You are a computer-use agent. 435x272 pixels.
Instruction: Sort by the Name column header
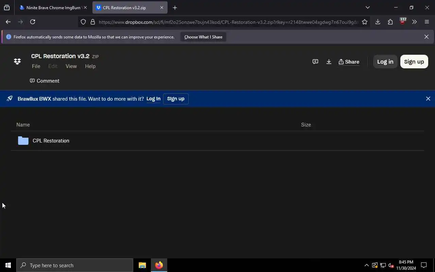tap(23, 125)
